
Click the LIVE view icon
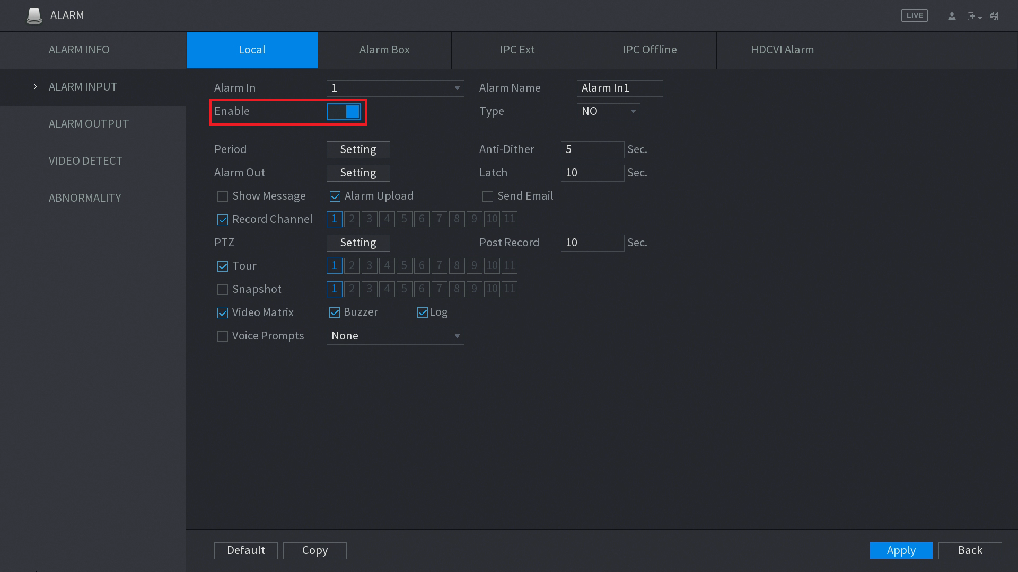click(x=914, y=15)
